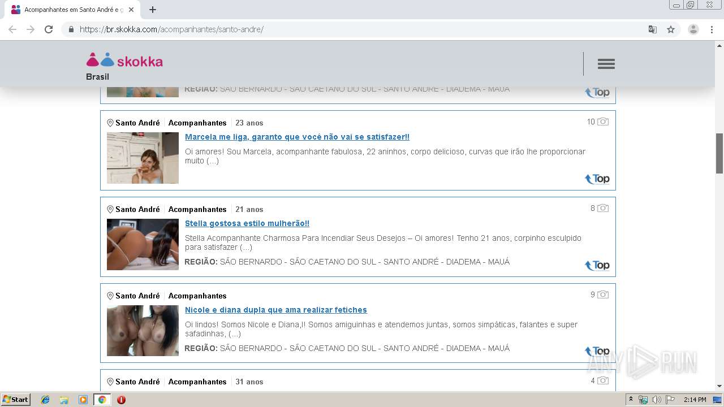The width and height of the screenshot is (724, 407).
Task: Click the scrollbar down arrow
Action: [x=719, y=387]
